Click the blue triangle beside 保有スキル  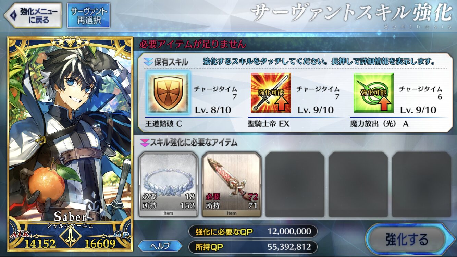148,62
